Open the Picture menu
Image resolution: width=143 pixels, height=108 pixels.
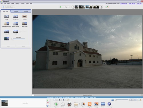click(17, 3)
